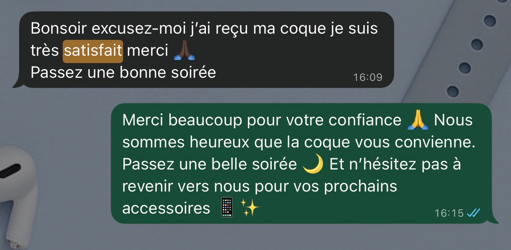Click "Passez une belle soirée" text
Screen dimensions: 511x250
coord(209,164)
